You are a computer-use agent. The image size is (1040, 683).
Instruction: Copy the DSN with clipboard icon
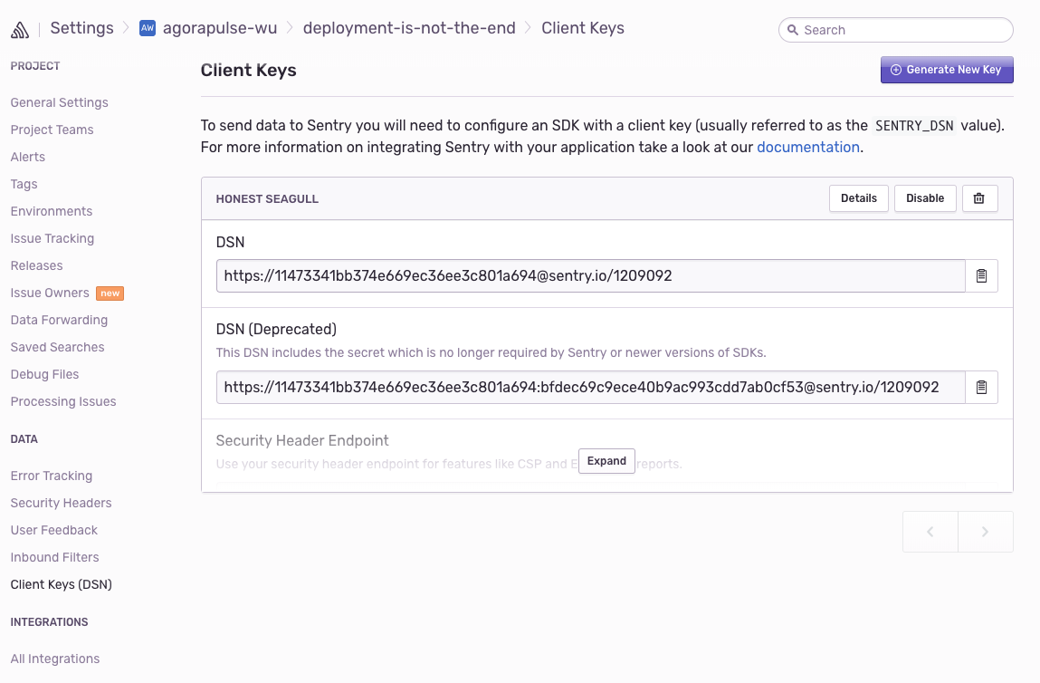(x=982, y=275)
